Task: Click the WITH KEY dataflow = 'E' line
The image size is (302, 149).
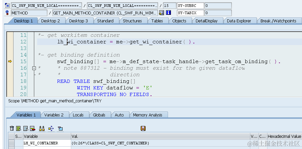Action: tap(115, 88)
